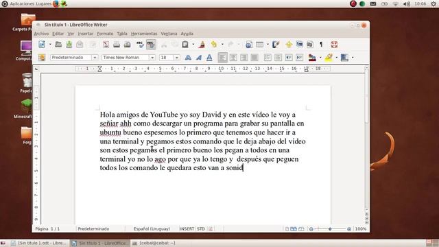The width and height of the screenshot is (439, 247).
Task: Show Draw Functions icon
Action: point(276,44)
